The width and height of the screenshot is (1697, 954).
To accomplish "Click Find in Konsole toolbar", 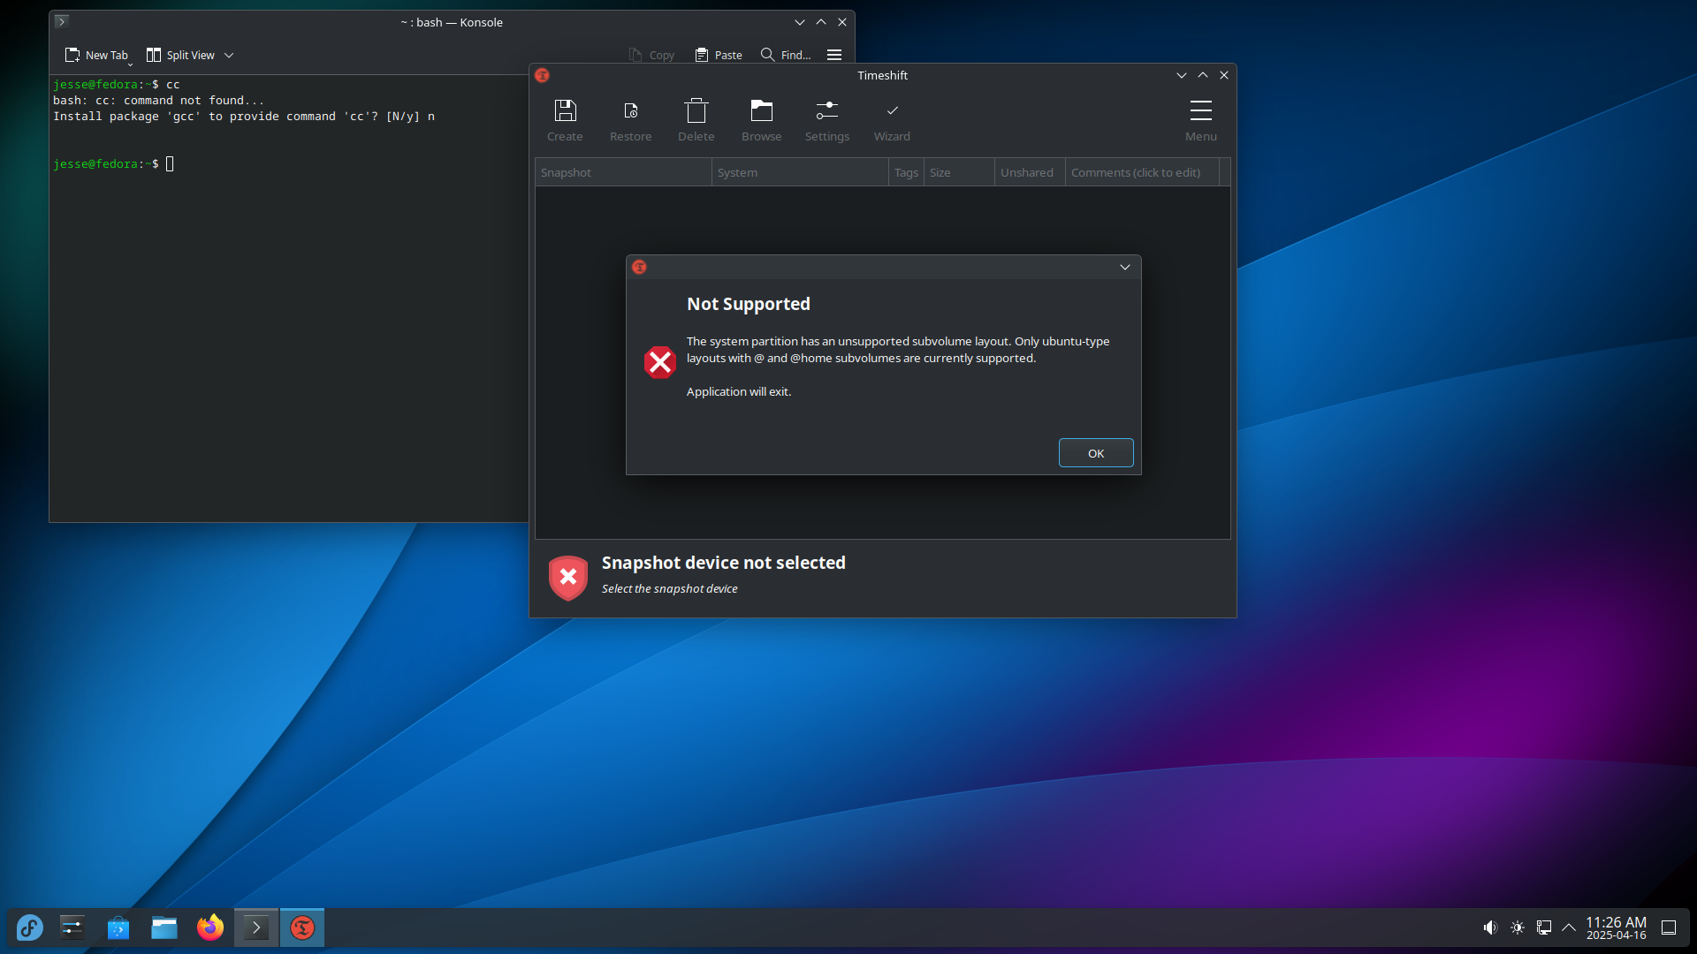I will (x=786, y=55).
